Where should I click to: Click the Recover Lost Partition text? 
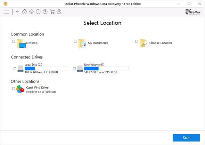(41, 92)
